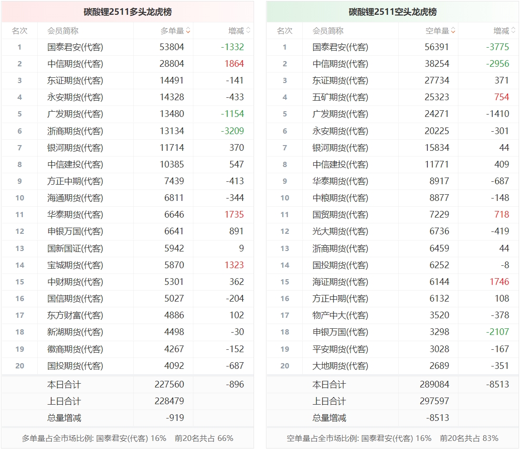
Task: Select 国投期货(代客) in long table
Action: [75, 366]
